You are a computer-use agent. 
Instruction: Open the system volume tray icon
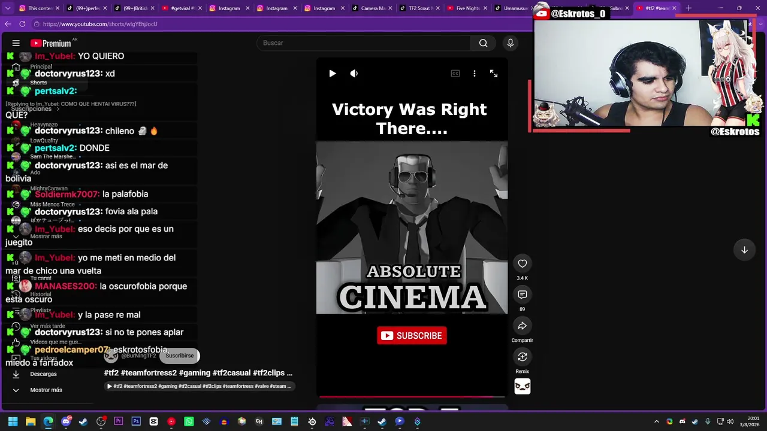pos(730,421)
